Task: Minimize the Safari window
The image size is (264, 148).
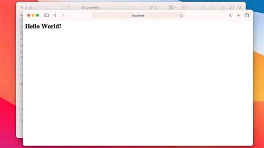Action: point(33,15)
